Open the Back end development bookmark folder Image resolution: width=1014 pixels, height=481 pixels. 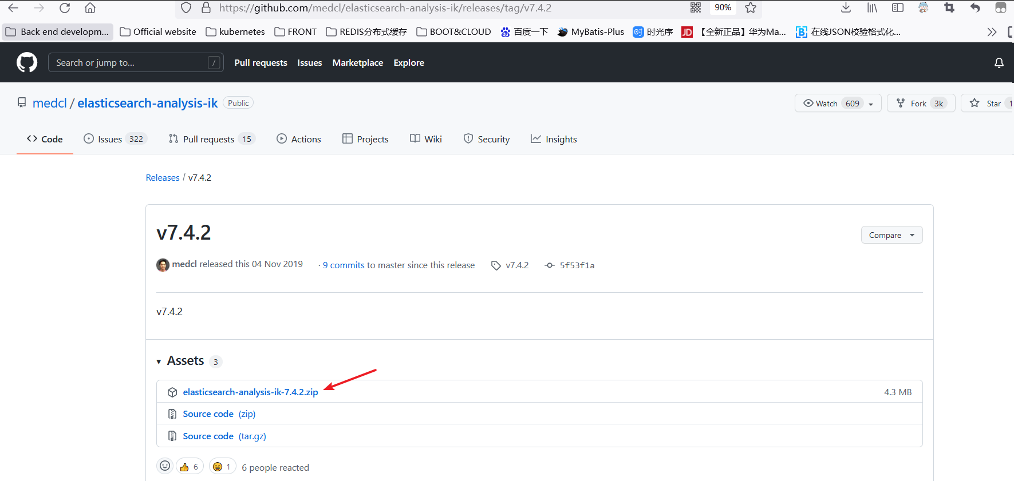click(57, 32)
